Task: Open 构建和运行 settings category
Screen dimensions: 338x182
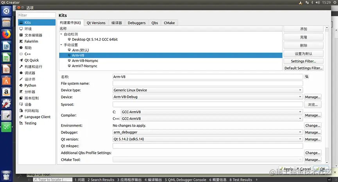Action: 37,66
